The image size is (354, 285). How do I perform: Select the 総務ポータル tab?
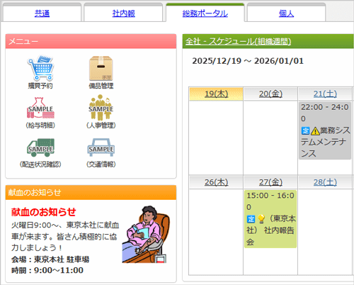click(x=205, y=13)
